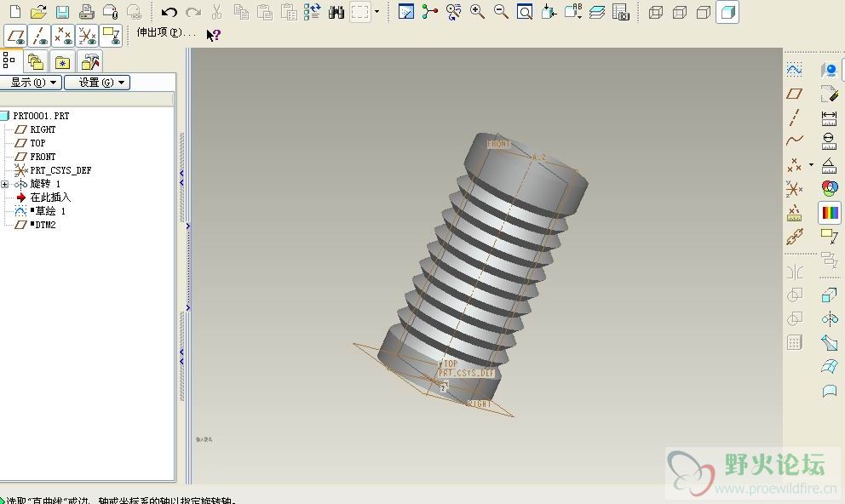The image size is (845, 504).
Task: Open the layers tool
Action: pyautogui.click(x=597, y=12)
